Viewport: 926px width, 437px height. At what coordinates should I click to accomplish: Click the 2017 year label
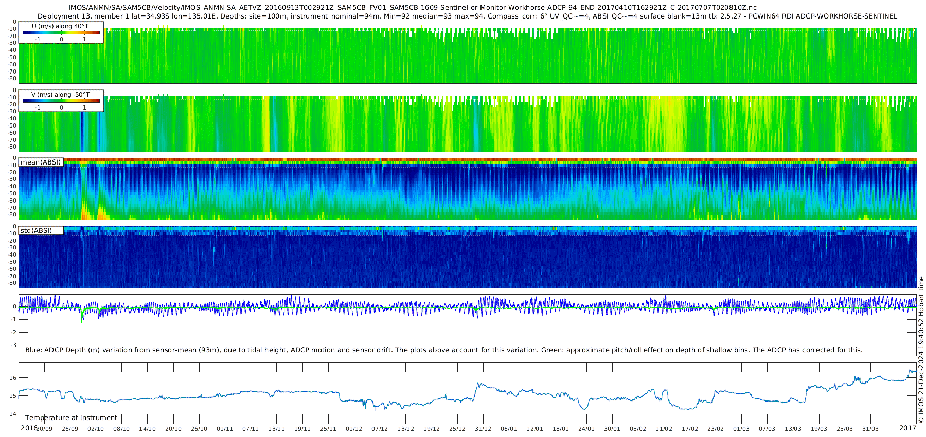point(907,428)
